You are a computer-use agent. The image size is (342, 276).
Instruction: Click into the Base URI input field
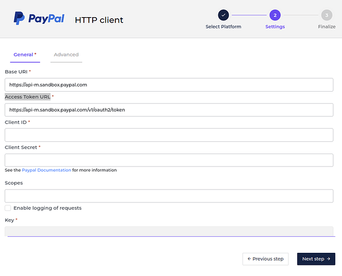pyautogui.click(x=169, y=84)
